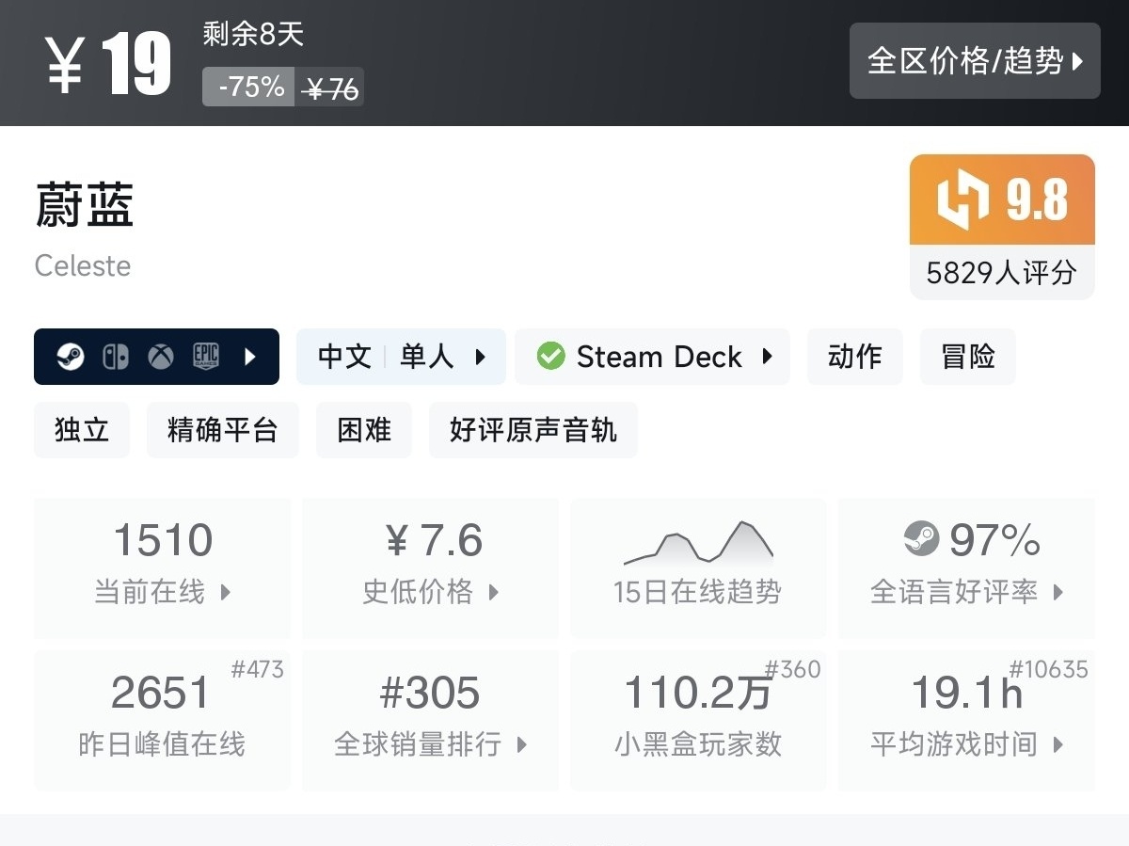
Task: View 史低价格 lowest price history
Action: tap(431, 567)
